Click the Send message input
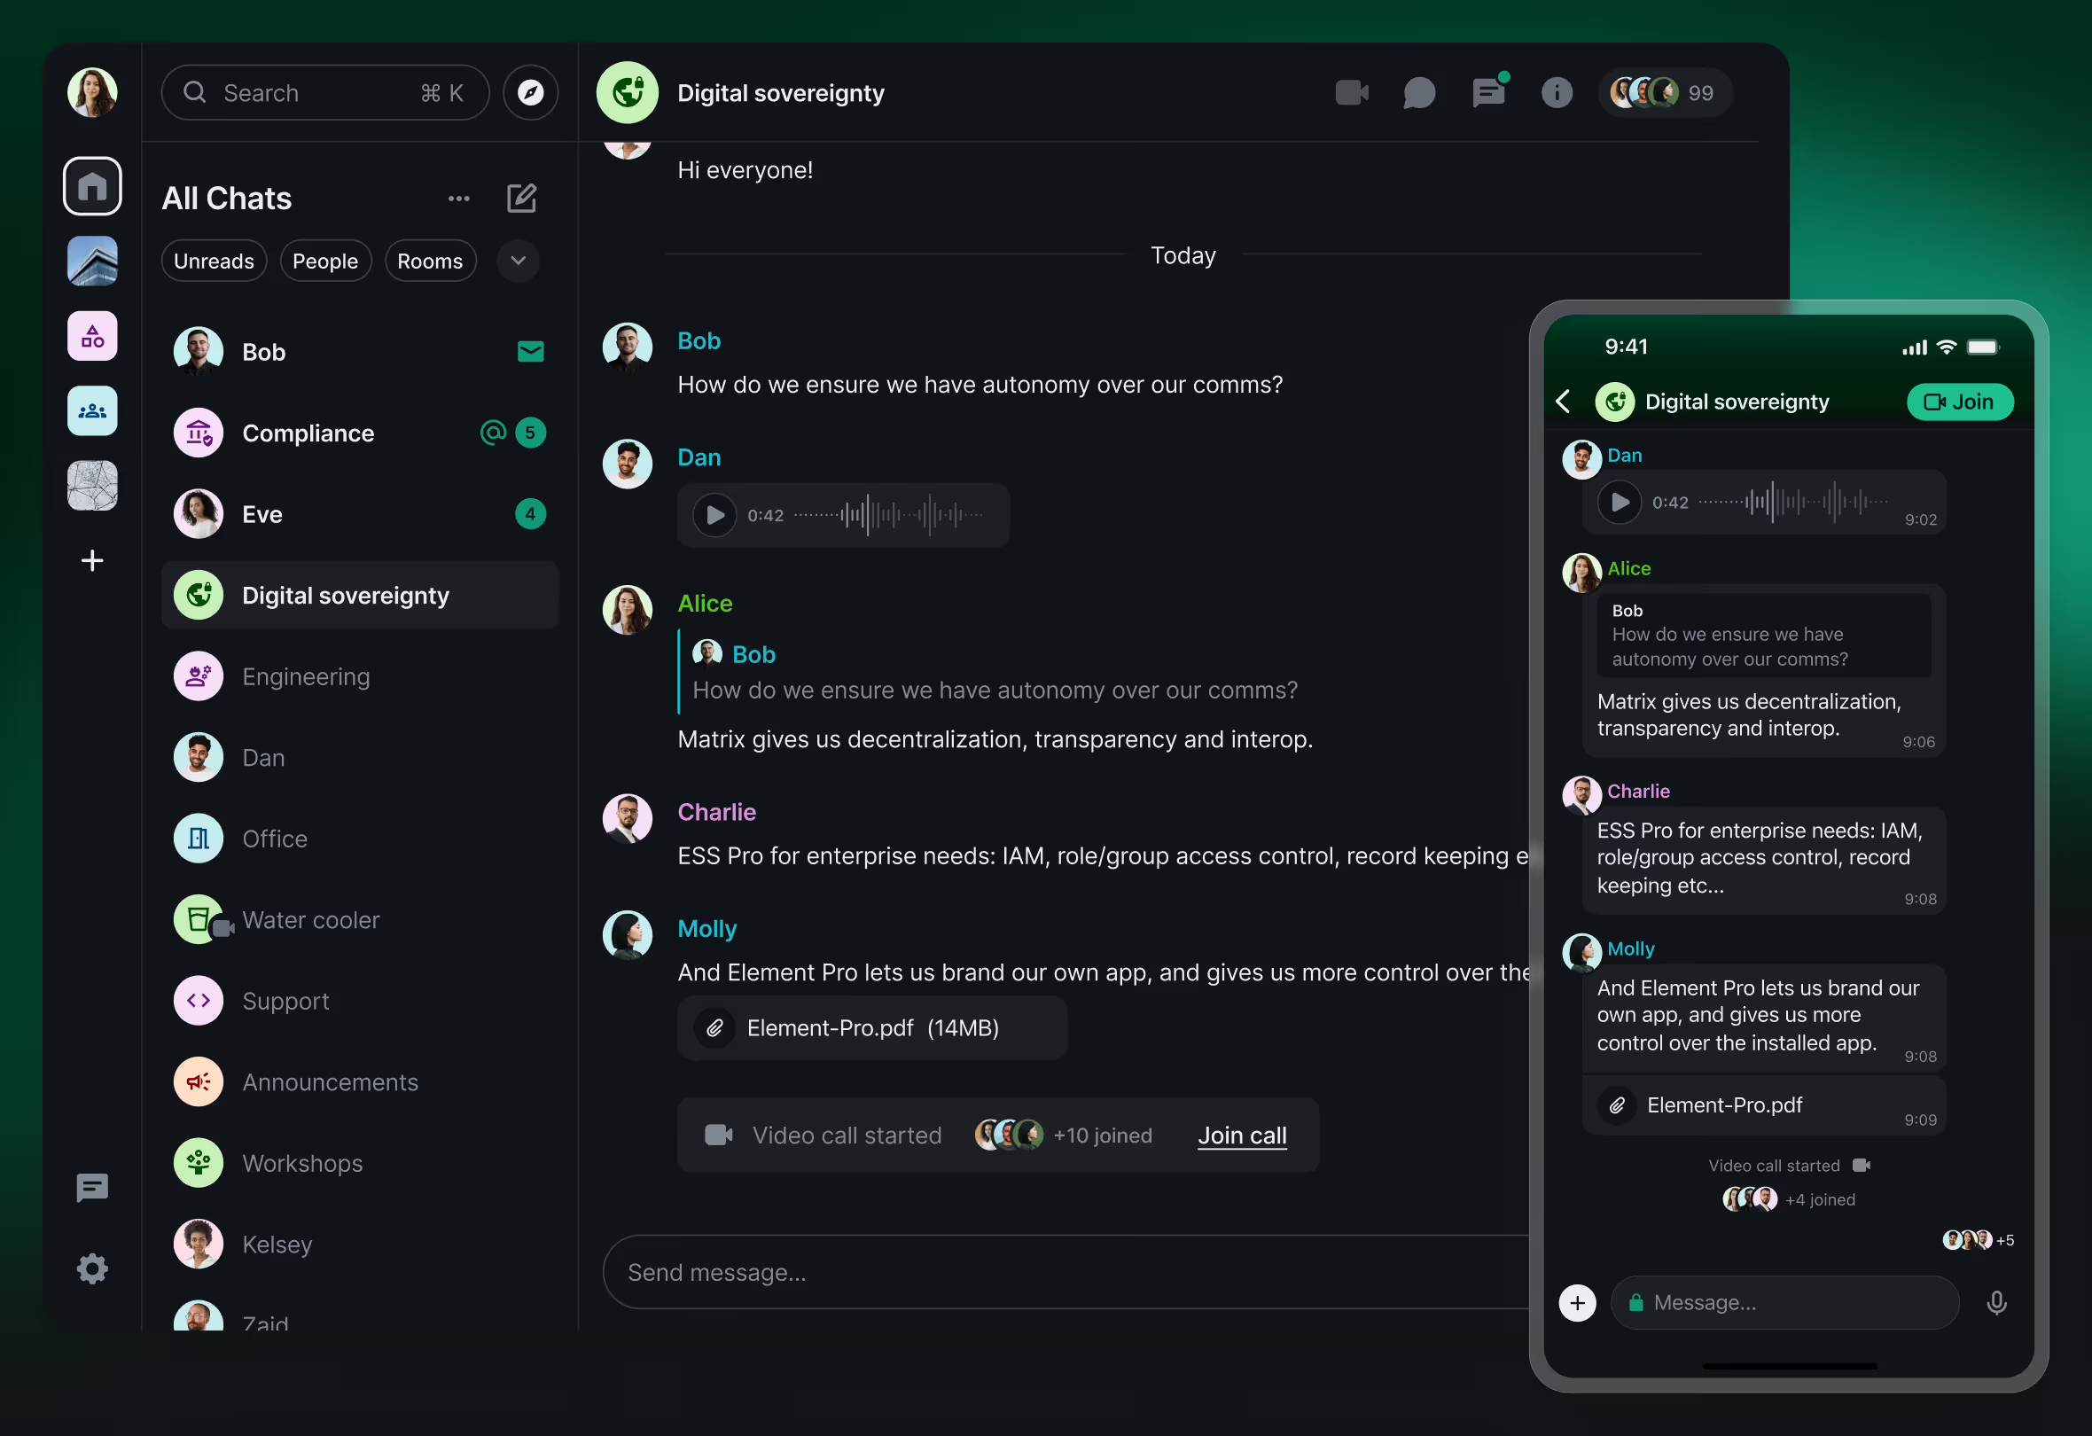 1066,1272
